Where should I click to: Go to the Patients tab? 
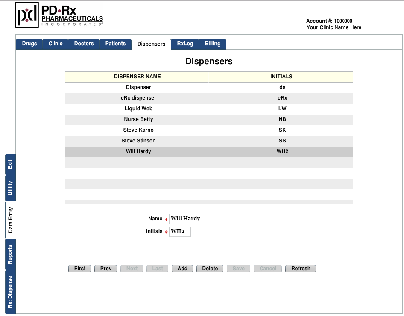pyautogui.click(x=115, y=44)
